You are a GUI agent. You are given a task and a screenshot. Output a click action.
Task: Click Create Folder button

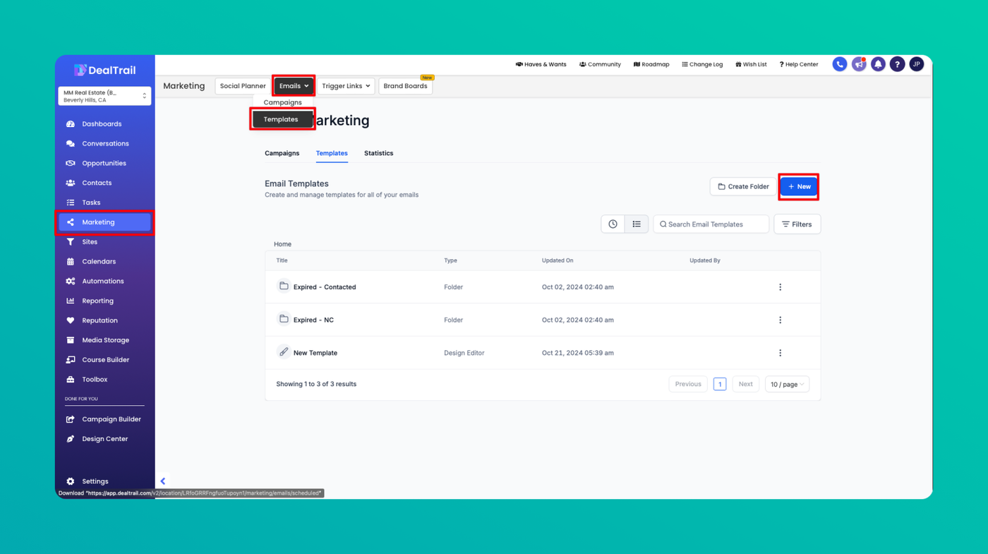(x=743, y=187)
